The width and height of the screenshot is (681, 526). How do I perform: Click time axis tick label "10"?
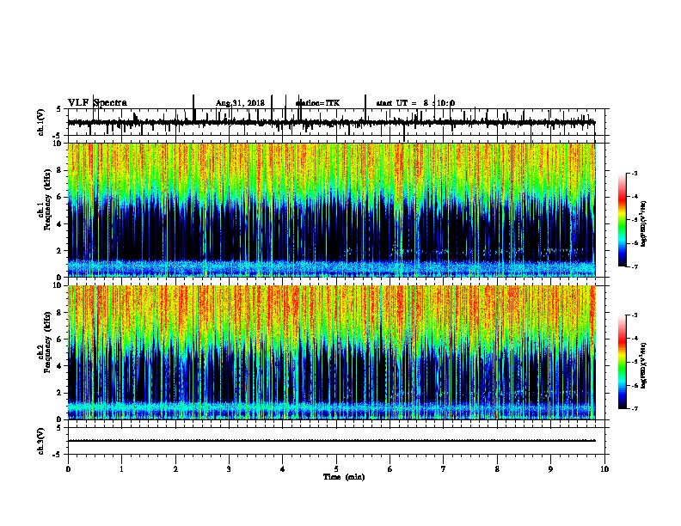coord(604,469)
